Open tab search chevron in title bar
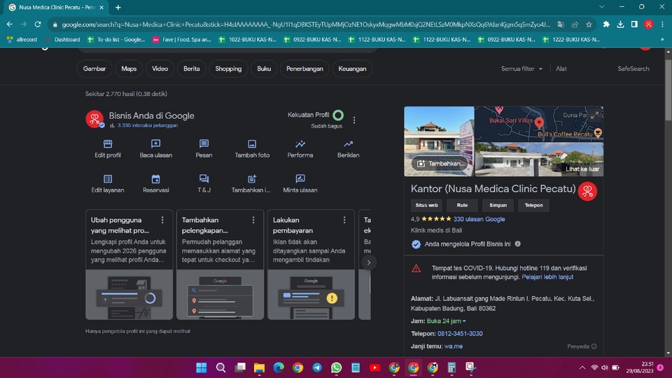672x378 pixels. [602, 7]
